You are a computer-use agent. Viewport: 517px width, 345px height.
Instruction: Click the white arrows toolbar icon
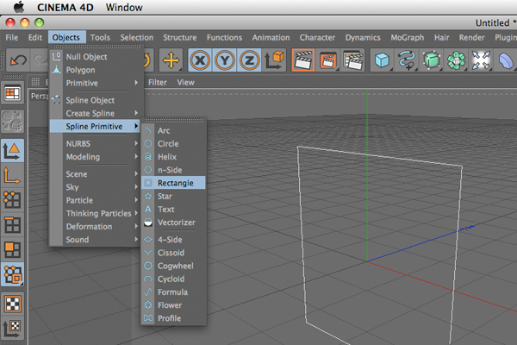481,60
